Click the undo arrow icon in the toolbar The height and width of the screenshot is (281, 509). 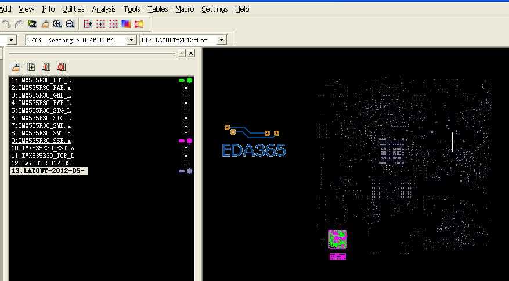click(x=6, y=24)
